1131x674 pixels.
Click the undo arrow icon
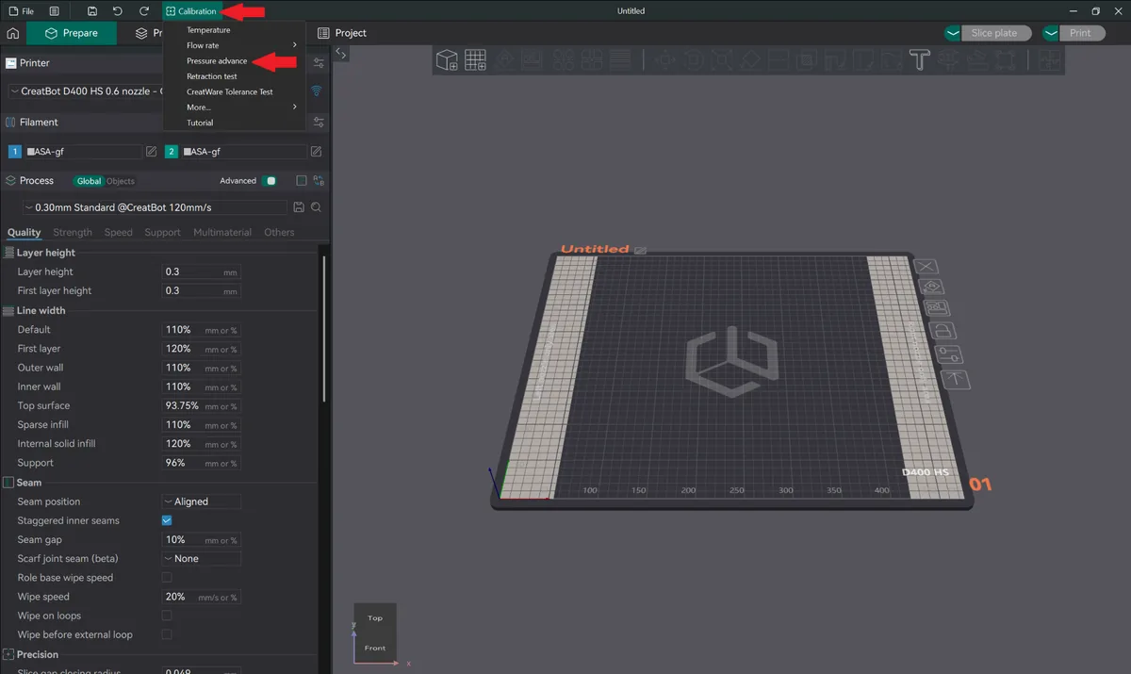point(118,11)
